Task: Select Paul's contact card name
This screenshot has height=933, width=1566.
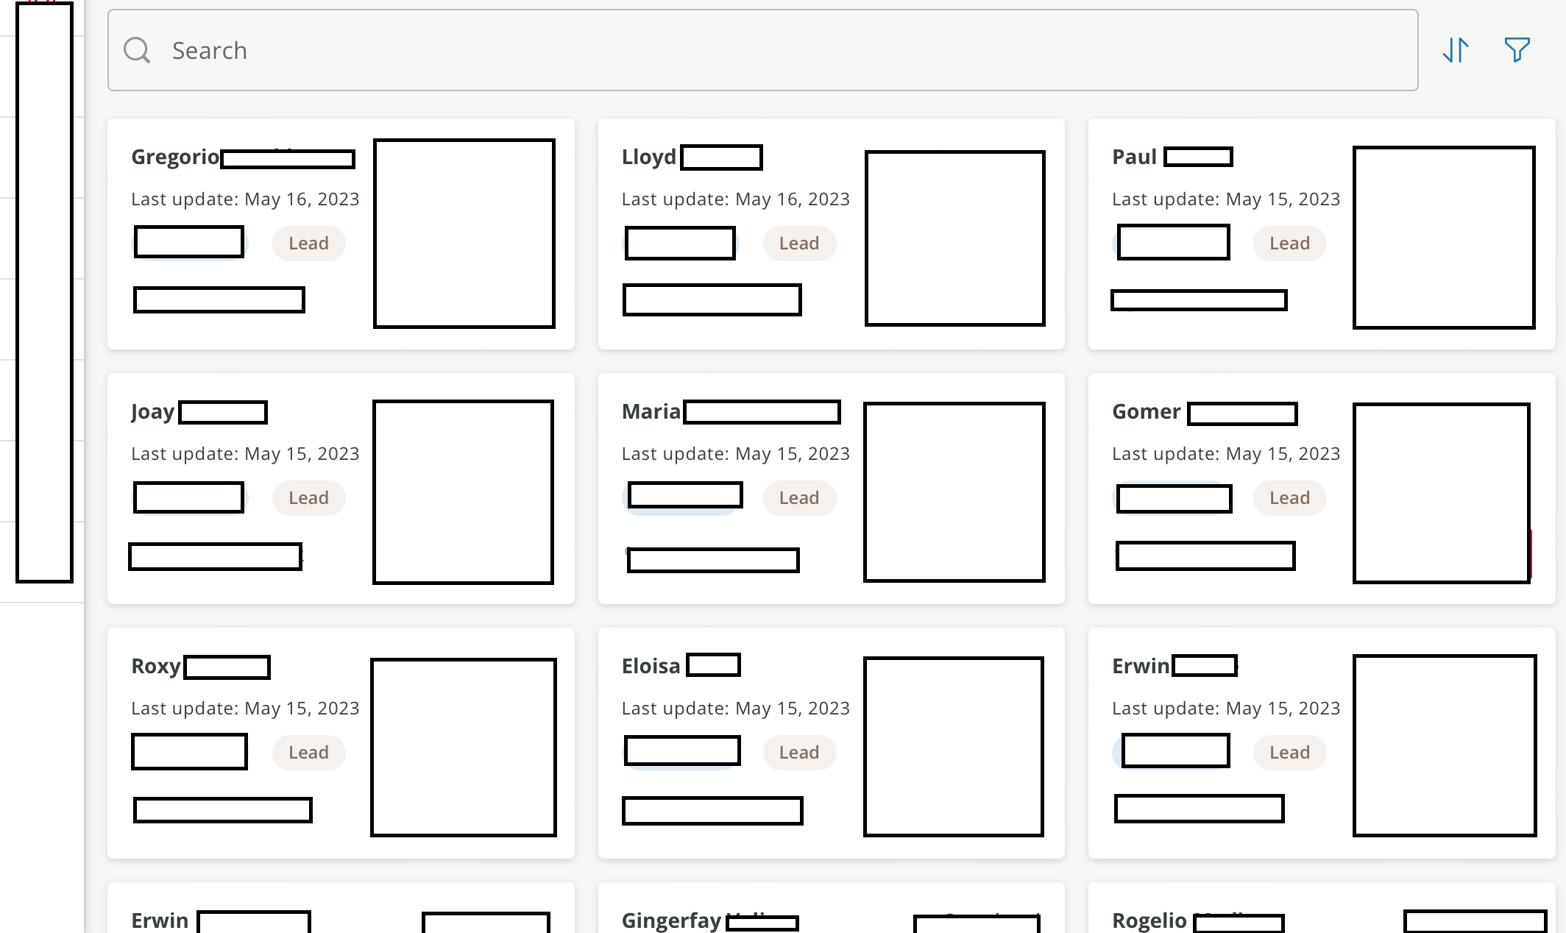Action: (x=1134, y=157)
